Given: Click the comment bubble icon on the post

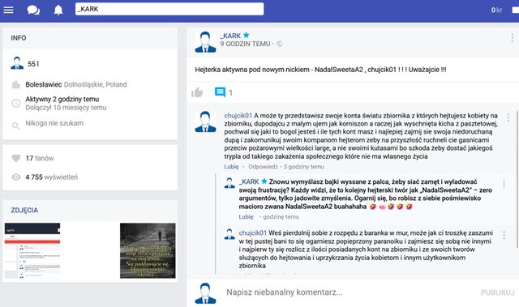Looking at the screenshot, I should (x=220, y=92).
